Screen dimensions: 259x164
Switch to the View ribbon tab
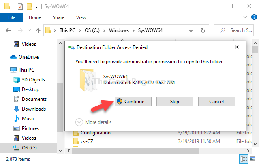tap(81, 17)
